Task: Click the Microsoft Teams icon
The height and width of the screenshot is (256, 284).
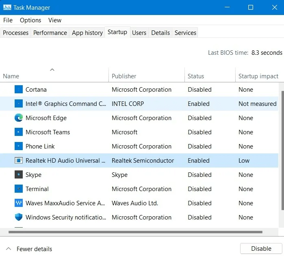Action: pyautogui.click(x=19, y=132)
